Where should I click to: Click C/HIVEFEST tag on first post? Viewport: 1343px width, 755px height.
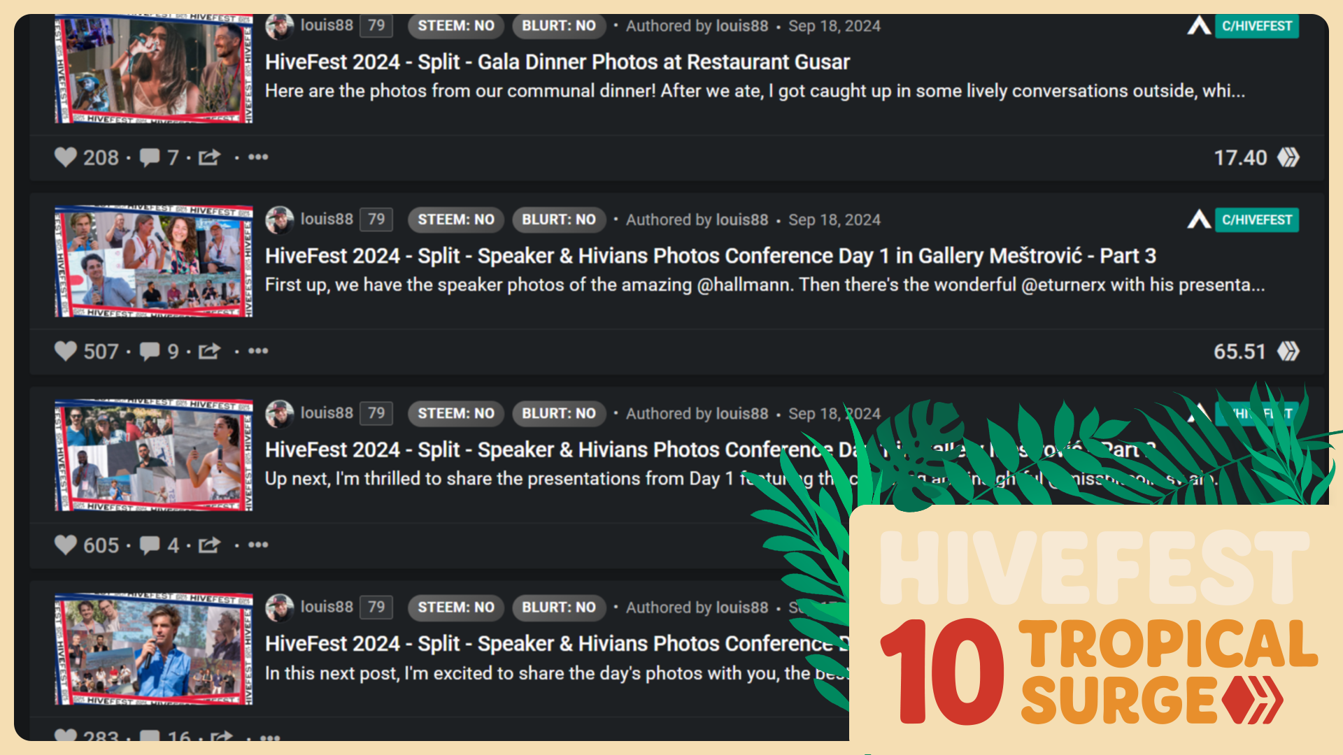click(x=1256, y=26)
